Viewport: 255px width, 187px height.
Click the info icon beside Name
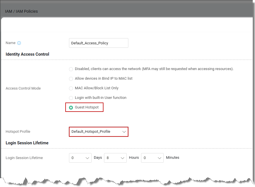pyautogui.click(x=19, y=43)
